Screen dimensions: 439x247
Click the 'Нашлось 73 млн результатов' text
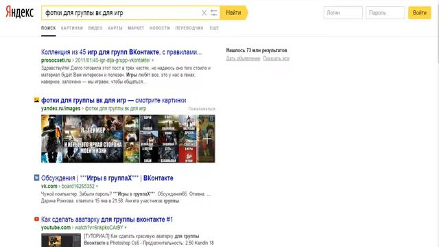point(257,50)
